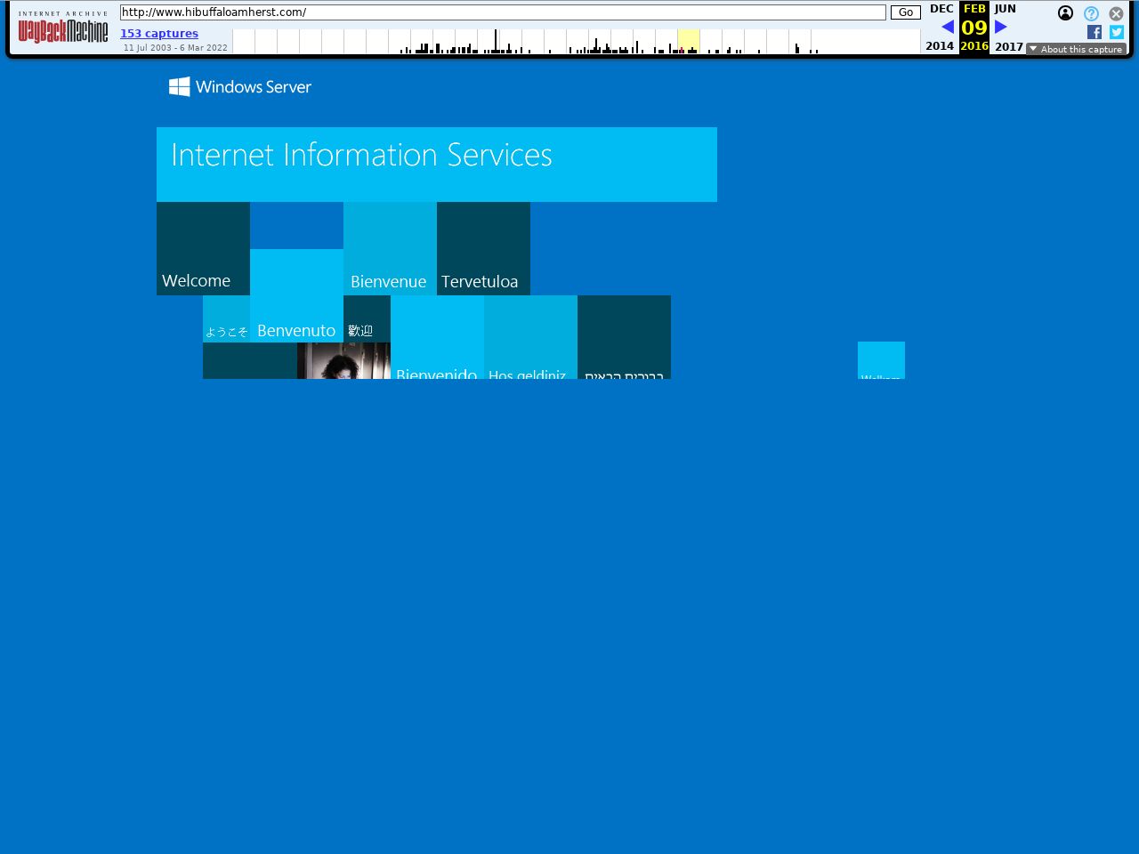The height and width of the screenshot is (854, 1139).
Task: Close the Wayback toolbar
Action: 1116,13
